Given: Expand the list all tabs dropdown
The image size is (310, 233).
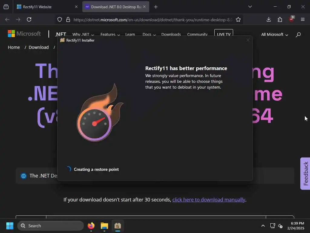Looking at the screenshot, I should (250, 7).
